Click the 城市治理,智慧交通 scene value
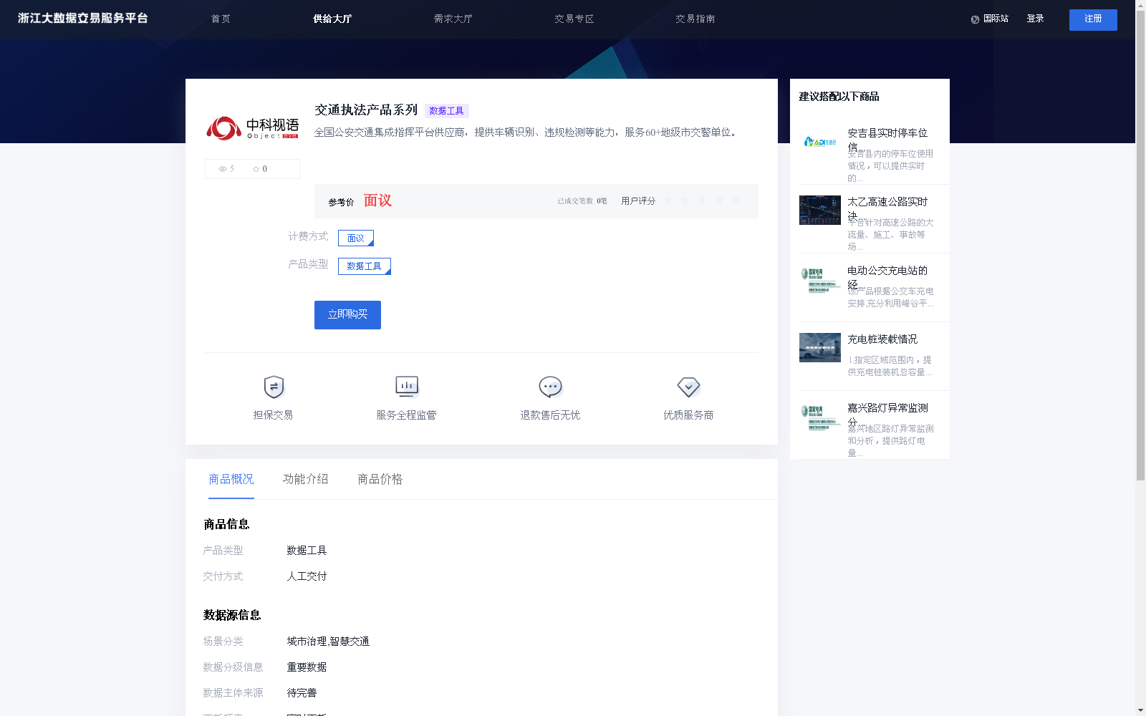This screenshot has width=1146, height=716. coord(328,642)
